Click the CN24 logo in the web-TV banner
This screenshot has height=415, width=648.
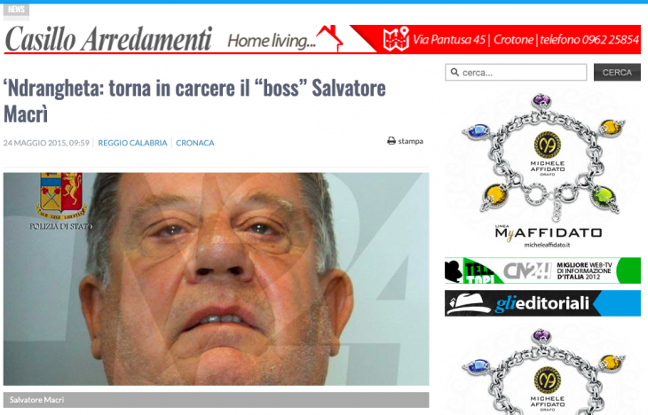coord(527,270)
